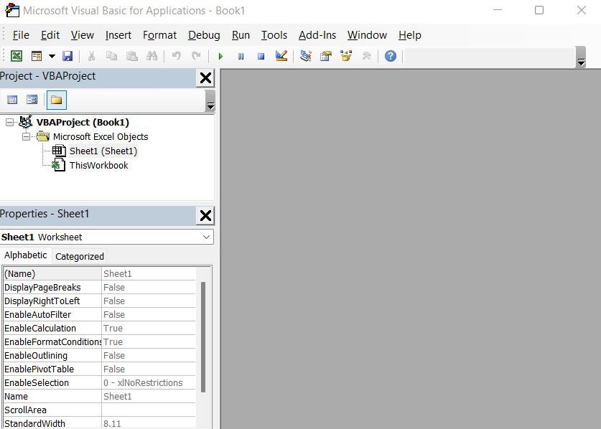Image resolution: width=601 pixels, height=429 pixels.
Task: Open Project pane toolbar options arrow
Action: coord(210,101)
